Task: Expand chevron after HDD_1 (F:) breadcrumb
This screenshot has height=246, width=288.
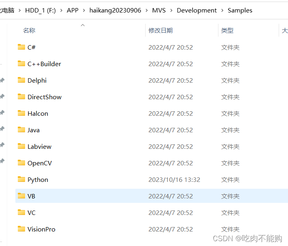Action: click(61, 10)
